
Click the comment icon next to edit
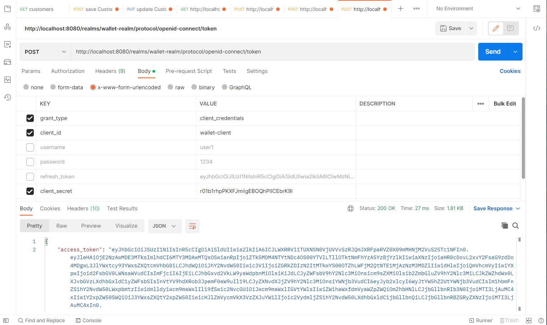(x=510, y=28)
